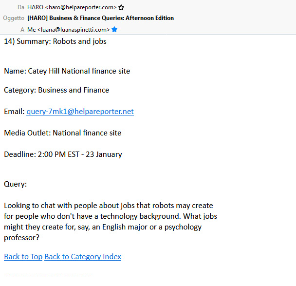Click the word 'professor?' ending the query

21,238
